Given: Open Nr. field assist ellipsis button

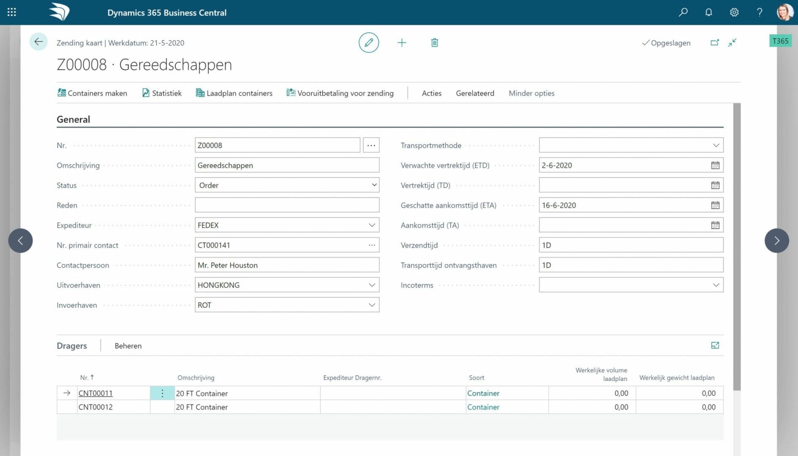Looking at the screenshot, I should 371,145.
